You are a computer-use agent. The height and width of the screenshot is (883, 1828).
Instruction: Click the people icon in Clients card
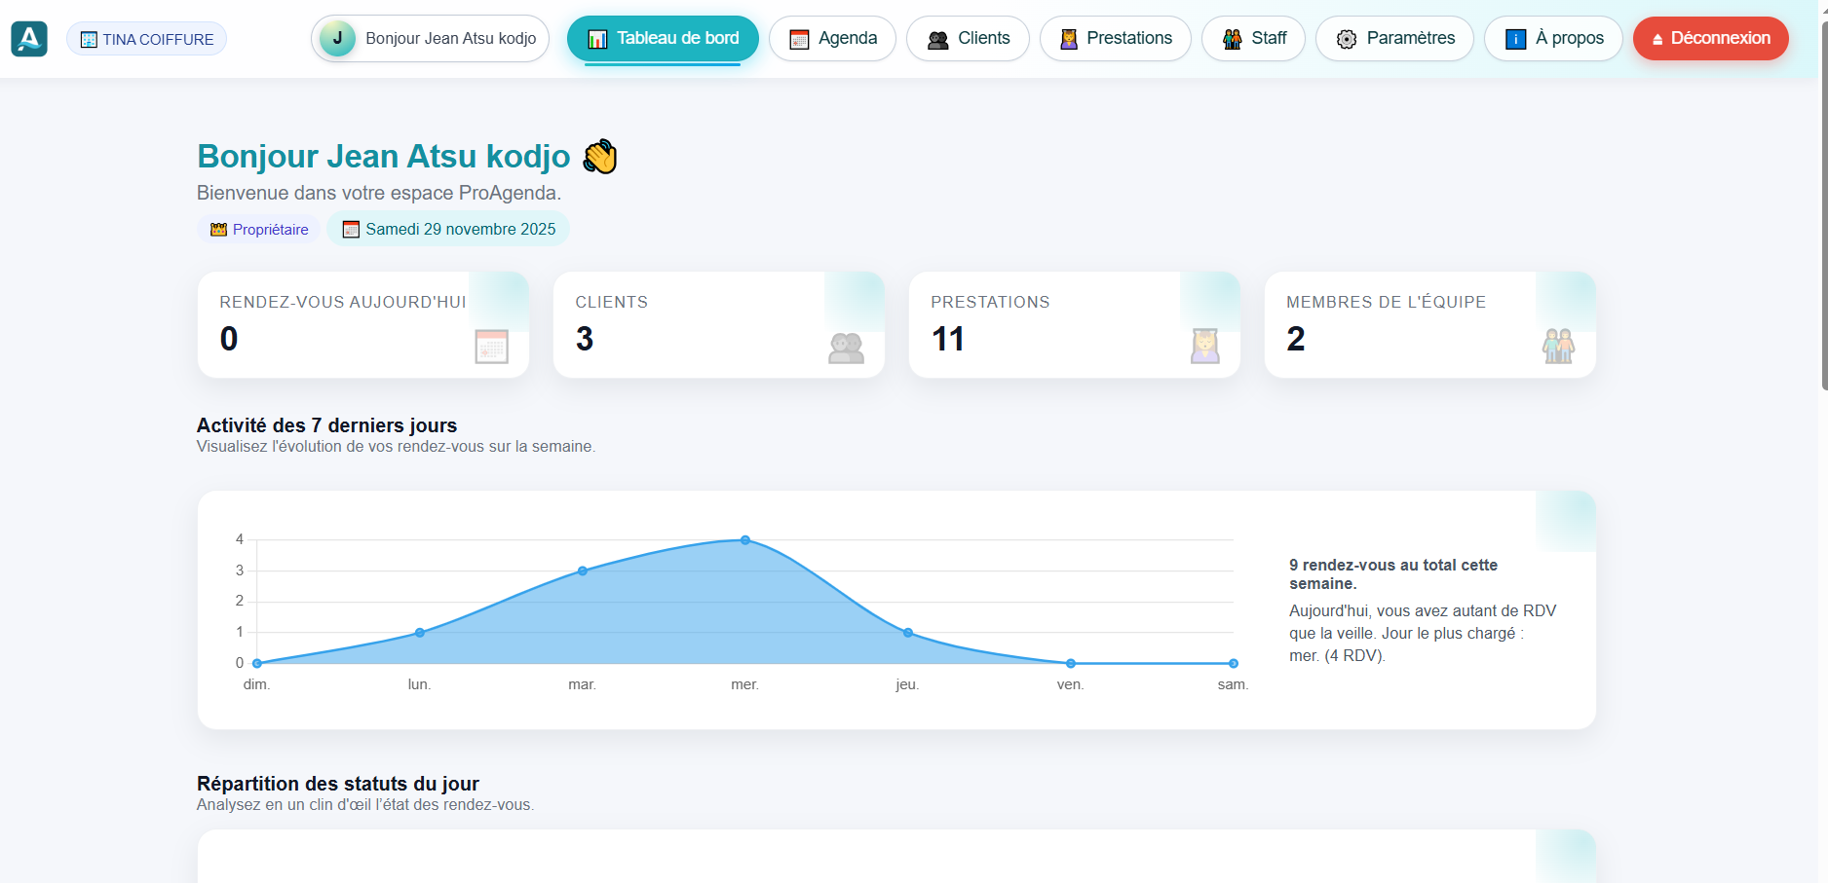coord(846,347)
